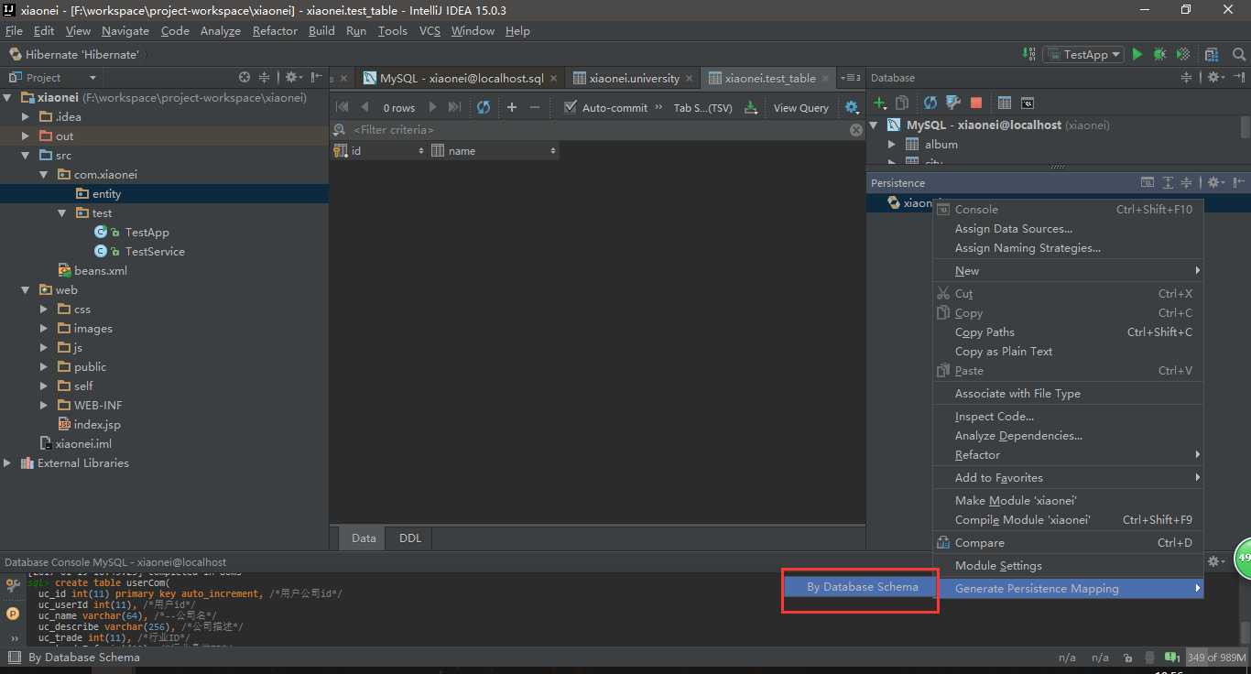Delete row with minus icon
Image resolution: width=1251 pixels, height=674 pixels.
click(535, 107)
